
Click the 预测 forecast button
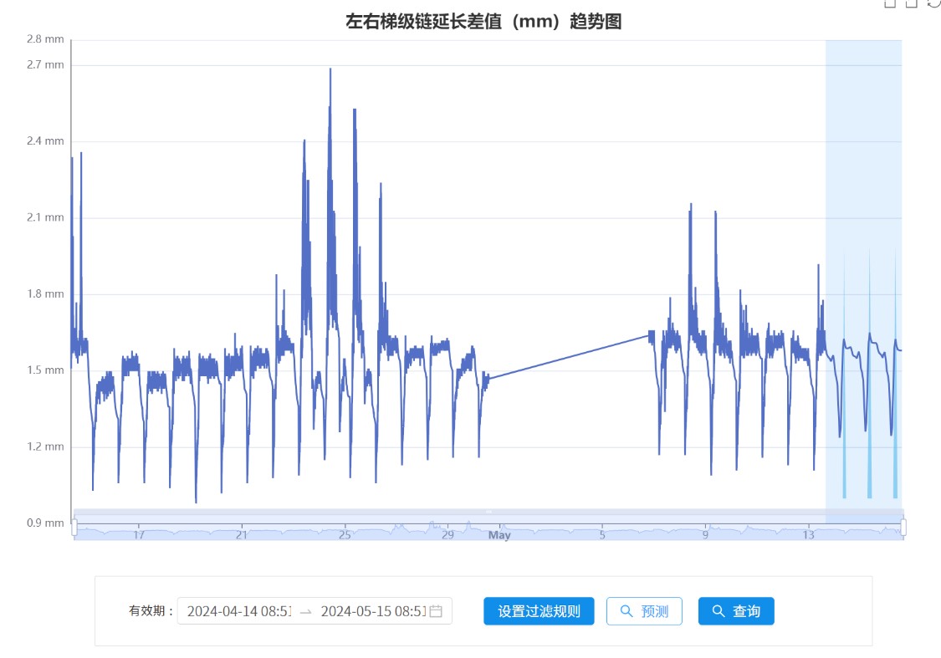pos(644,611)
